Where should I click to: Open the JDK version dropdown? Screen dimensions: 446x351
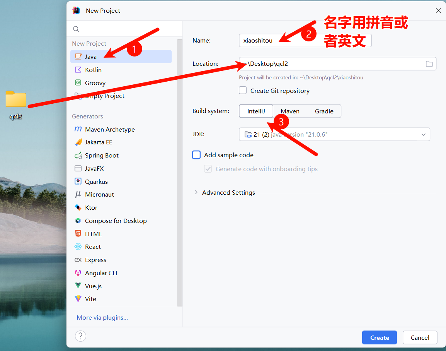pyautogui.click(x=334, y=134)
